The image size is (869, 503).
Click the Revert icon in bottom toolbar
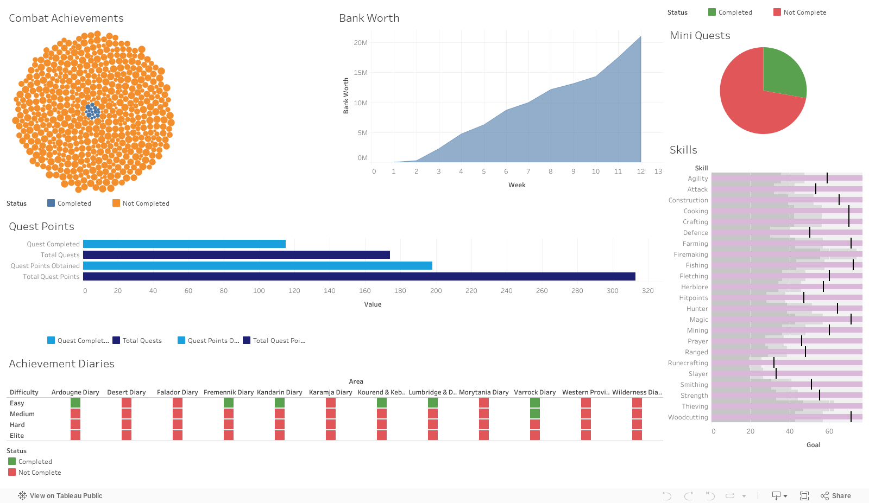tap(710, 496)
